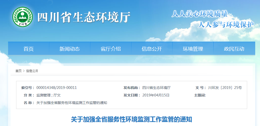Viewport: 260px width, 126px height.
Task: Click the issue date 2019年04月15日
Action: (x=156, y=95)
